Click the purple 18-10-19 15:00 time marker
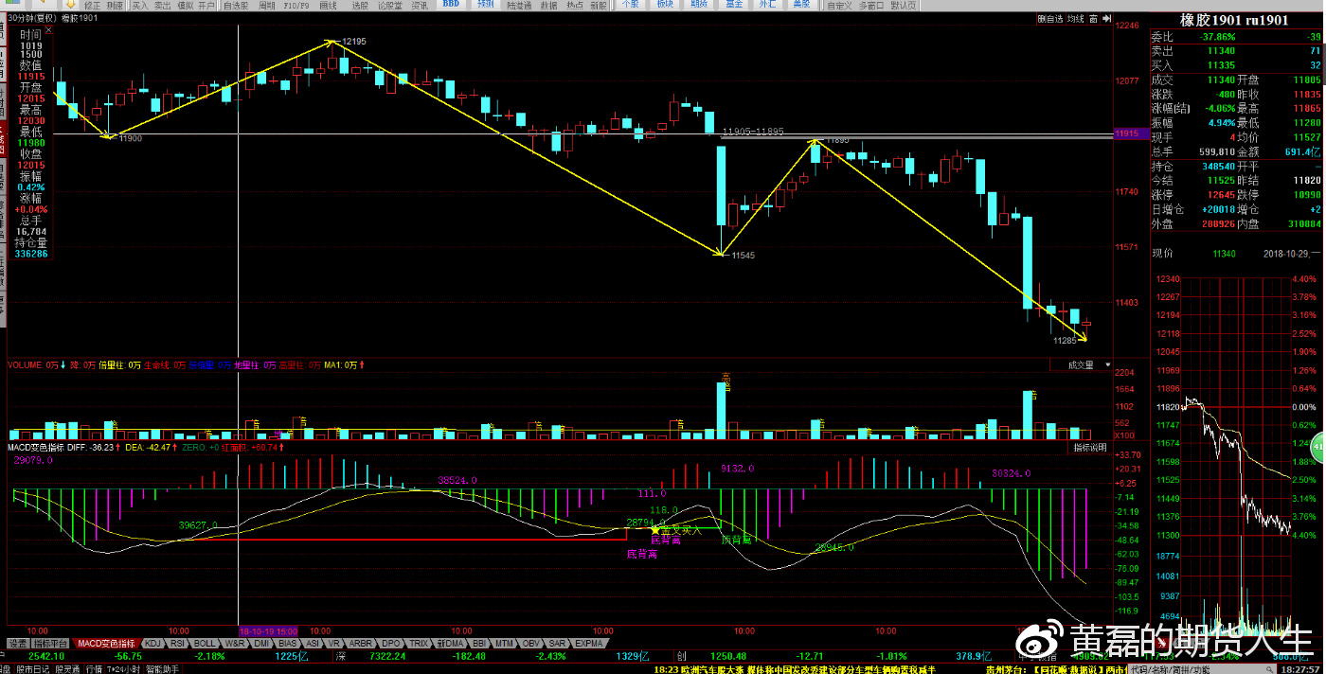The height and width of the screenshot is (674, 1326). (x=269, y=630)
